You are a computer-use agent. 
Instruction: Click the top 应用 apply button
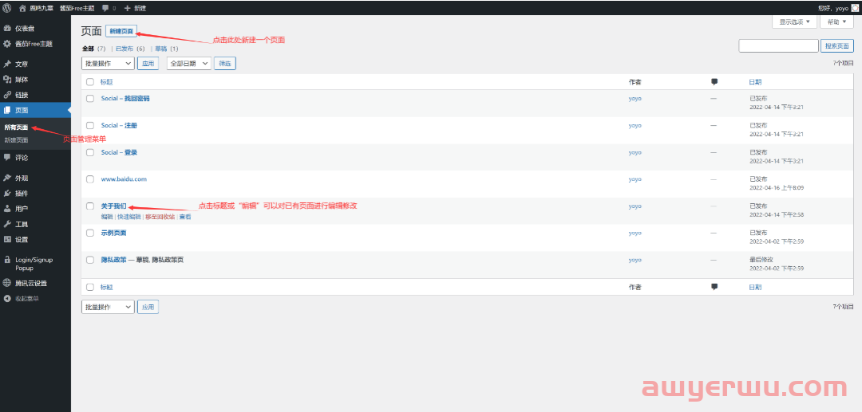click(x=148, y=64)
